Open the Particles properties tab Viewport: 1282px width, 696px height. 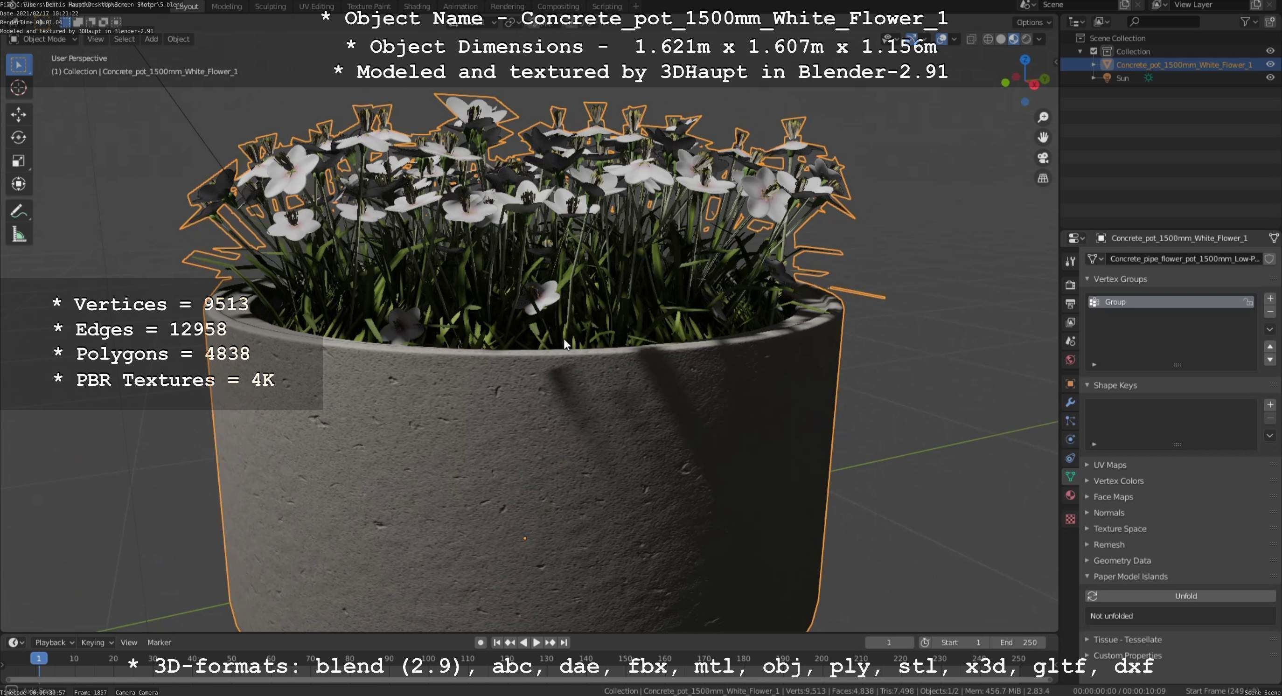tap(1071, 421)
